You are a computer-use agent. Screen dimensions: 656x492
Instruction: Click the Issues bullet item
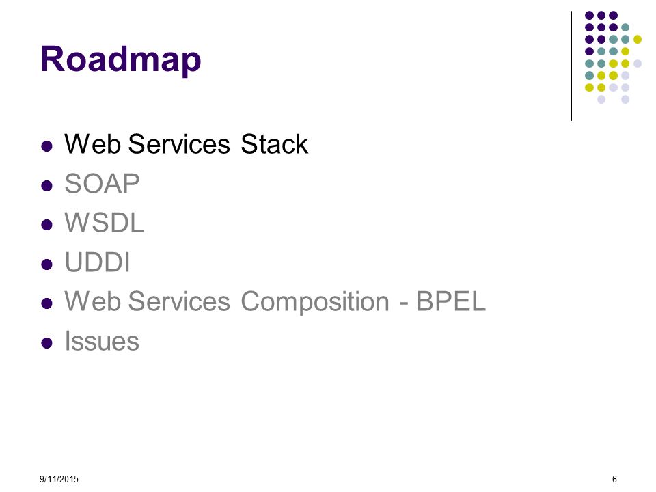pyautogui.click(x=102, y=341)
